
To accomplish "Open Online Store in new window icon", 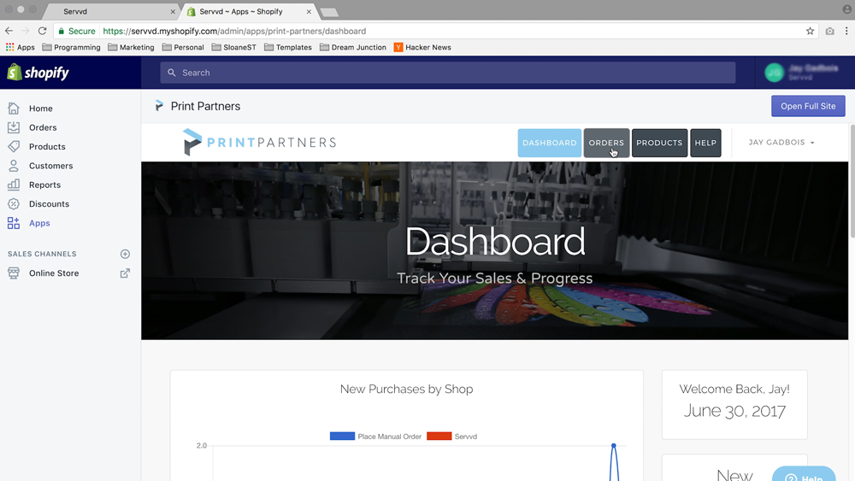I will (125, 273).
